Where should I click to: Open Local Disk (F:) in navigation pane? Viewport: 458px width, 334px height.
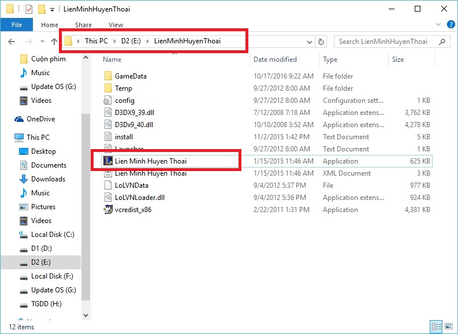tap(52, 276)
